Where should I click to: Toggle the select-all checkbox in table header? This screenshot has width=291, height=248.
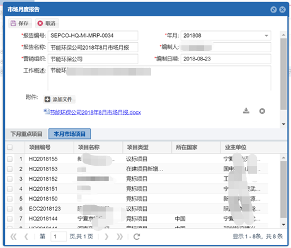pyautogui.click(x=9, y=147)
